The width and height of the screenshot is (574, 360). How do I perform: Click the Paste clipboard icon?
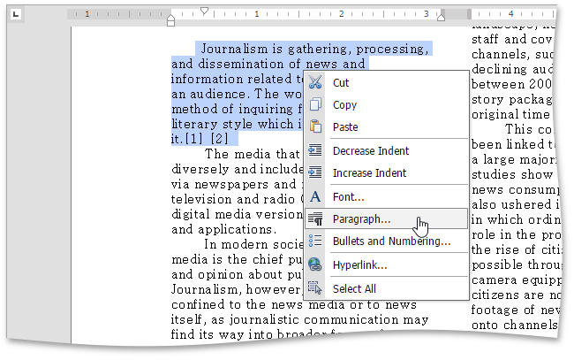(x=315, y=126)
